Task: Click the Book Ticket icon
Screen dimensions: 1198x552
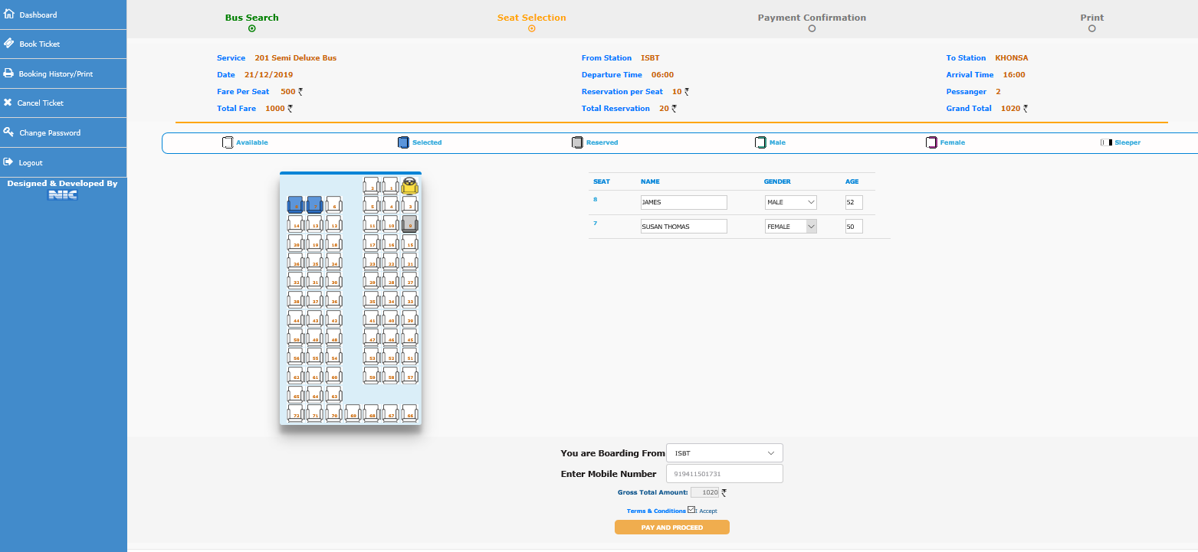Action: click(9, 44)
